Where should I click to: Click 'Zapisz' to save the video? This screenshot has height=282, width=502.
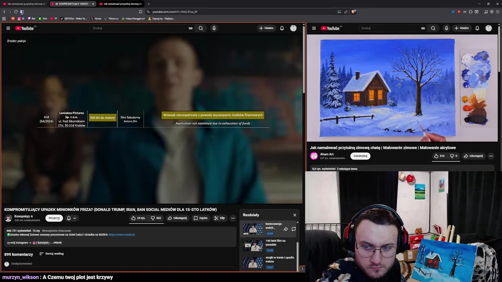(201, 218)
